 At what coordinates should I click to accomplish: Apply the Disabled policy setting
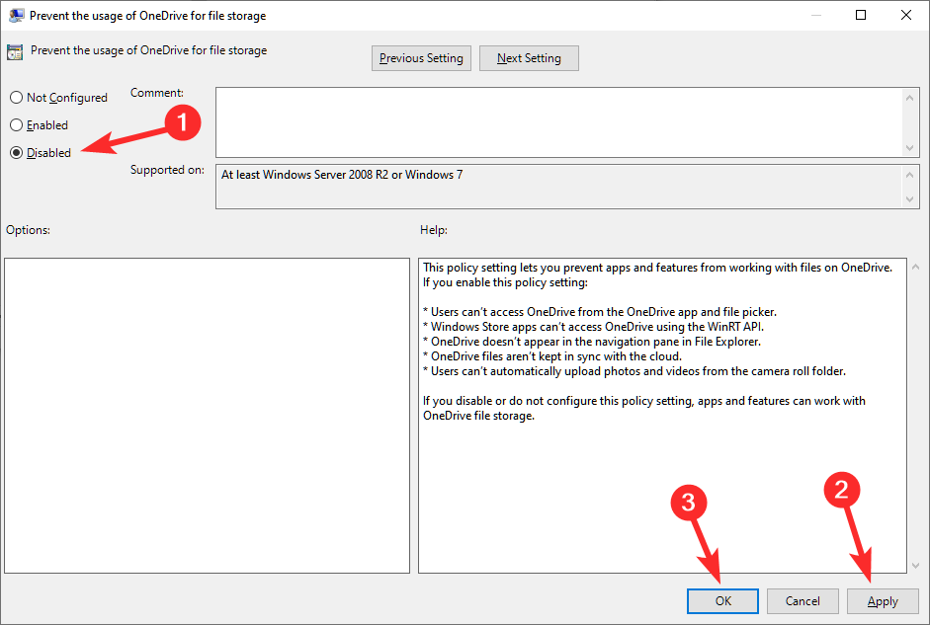click(x=883, y=600)
